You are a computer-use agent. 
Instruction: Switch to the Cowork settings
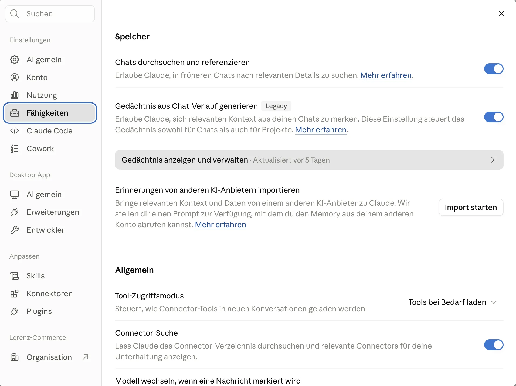tap(50, 149)
